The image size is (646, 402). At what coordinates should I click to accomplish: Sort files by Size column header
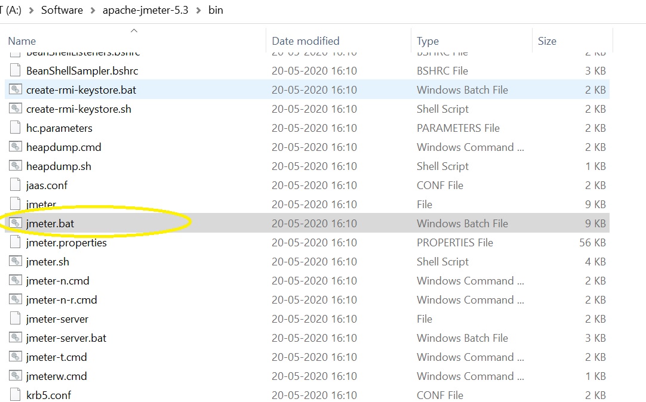[x=547, y=41]
